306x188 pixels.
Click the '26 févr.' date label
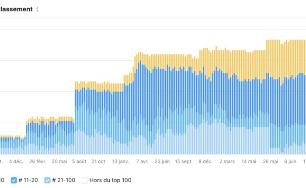click(x=37, y=161)
